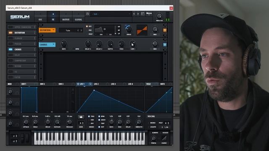The image size is (269, 151).
Task: Open the Chorus effect dropdown
Action: point(47,45)
